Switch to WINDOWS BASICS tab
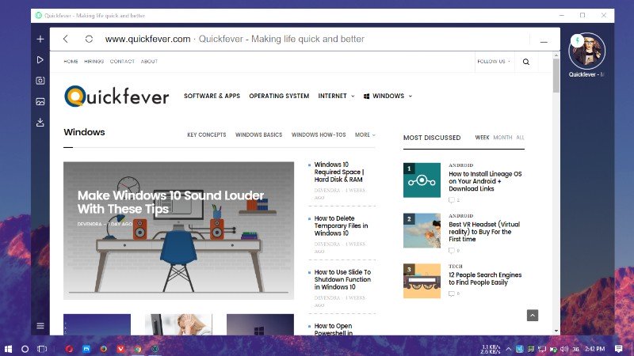The width and height of the screenshot is (634, 356). pos(259,134)
